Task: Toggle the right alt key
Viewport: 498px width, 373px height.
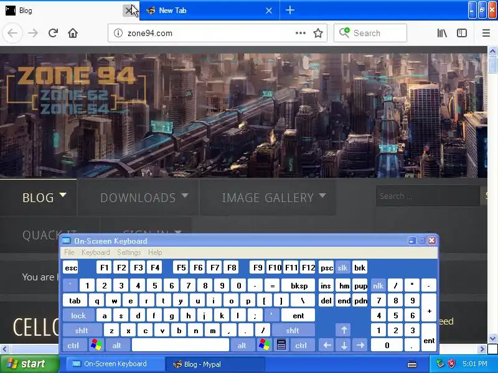Action: 243,345
